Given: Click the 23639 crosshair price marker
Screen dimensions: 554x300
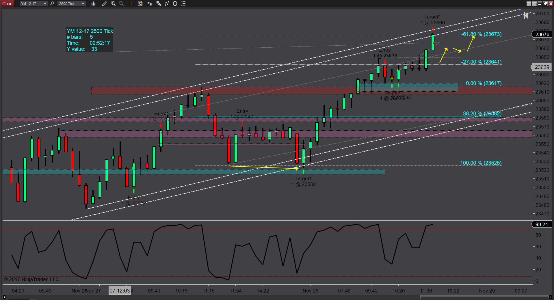Looking at the screenshot, I should click(x=542, y=67).
